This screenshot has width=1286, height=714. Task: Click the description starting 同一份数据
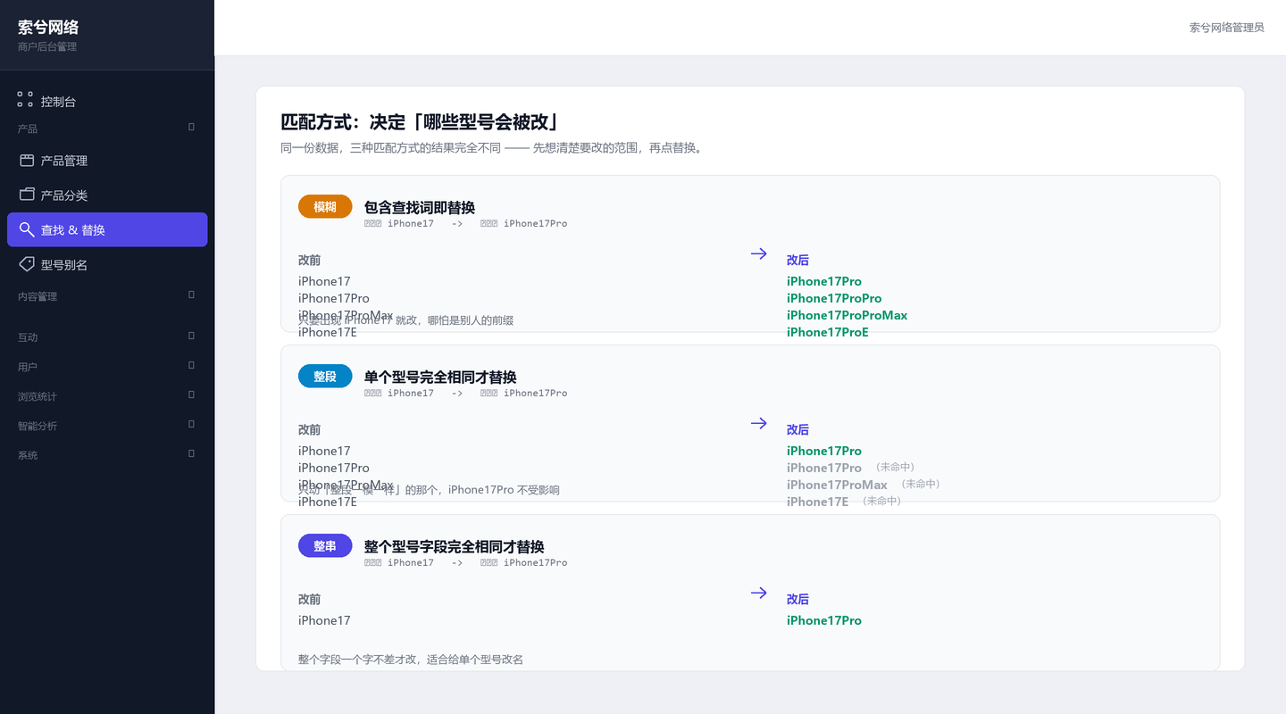pyautogui.click(x=492, y=148)
